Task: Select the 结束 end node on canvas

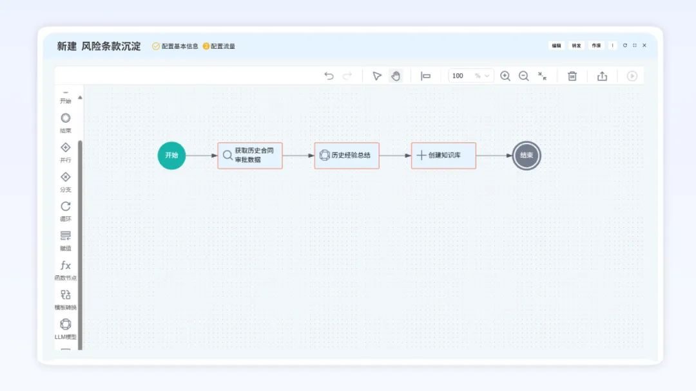Action: pyautogui.click(x=527, y=156)
